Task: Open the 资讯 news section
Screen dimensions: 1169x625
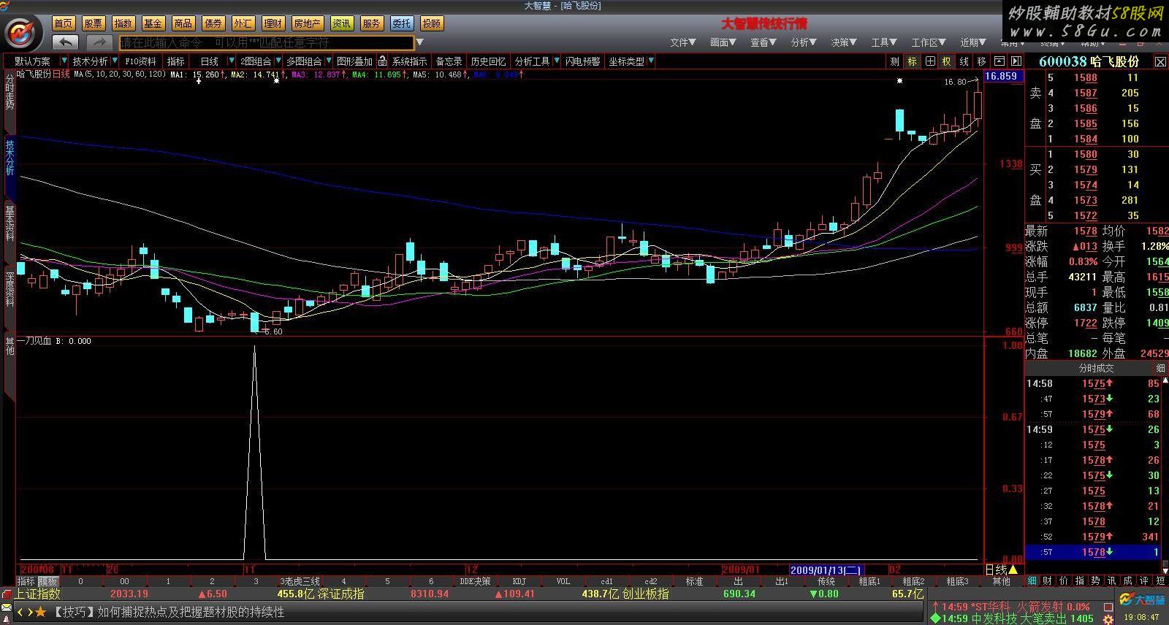Action: pos(341,23)
